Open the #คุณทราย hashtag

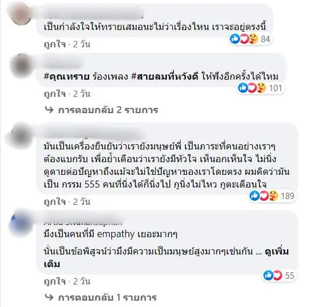click(x=67, y=77)
